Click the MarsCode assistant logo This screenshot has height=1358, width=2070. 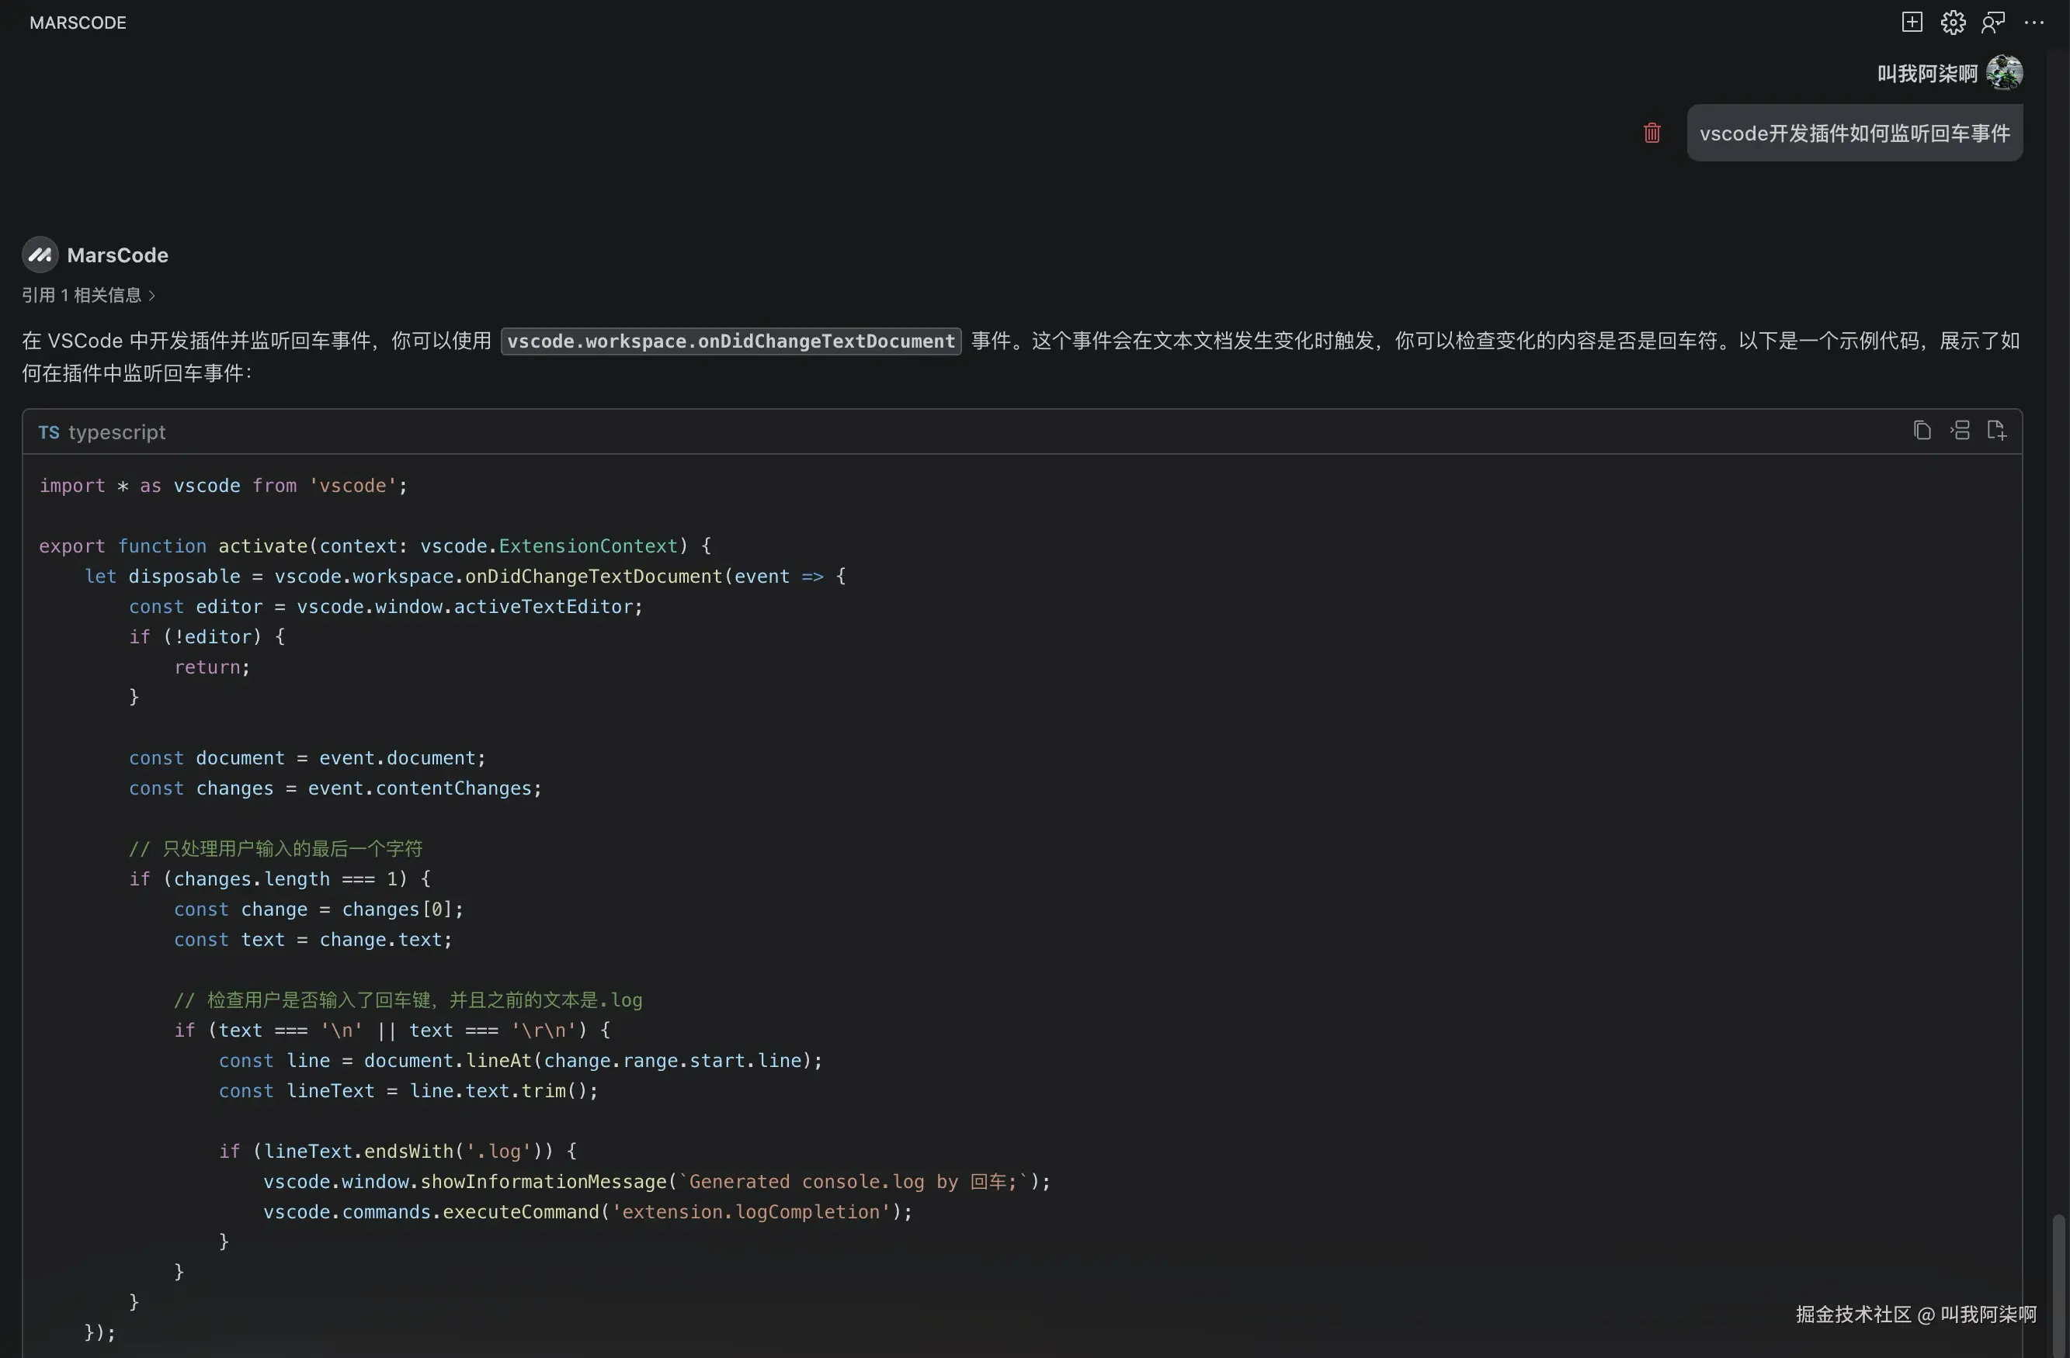point(39,255)
